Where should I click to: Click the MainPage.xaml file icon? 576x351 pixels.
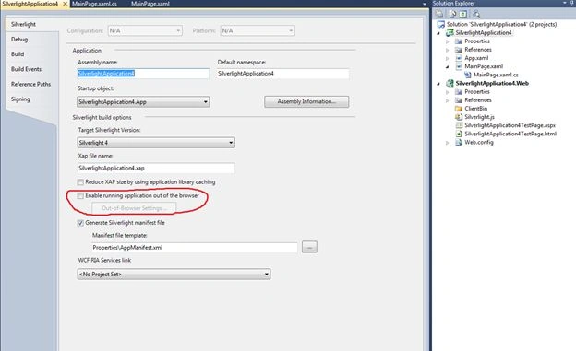[459, 66]
